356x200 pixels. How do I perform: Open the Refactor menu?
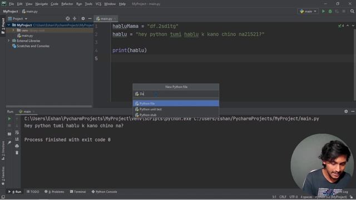(x=67, y=4)
